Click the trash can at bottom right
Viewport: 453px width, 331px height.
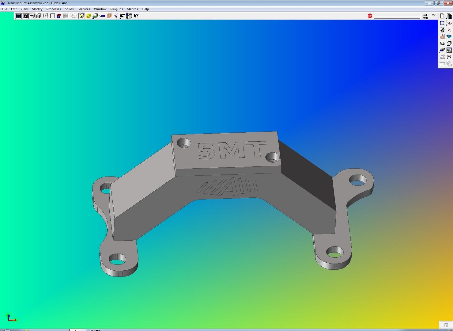tap(446, 325)
